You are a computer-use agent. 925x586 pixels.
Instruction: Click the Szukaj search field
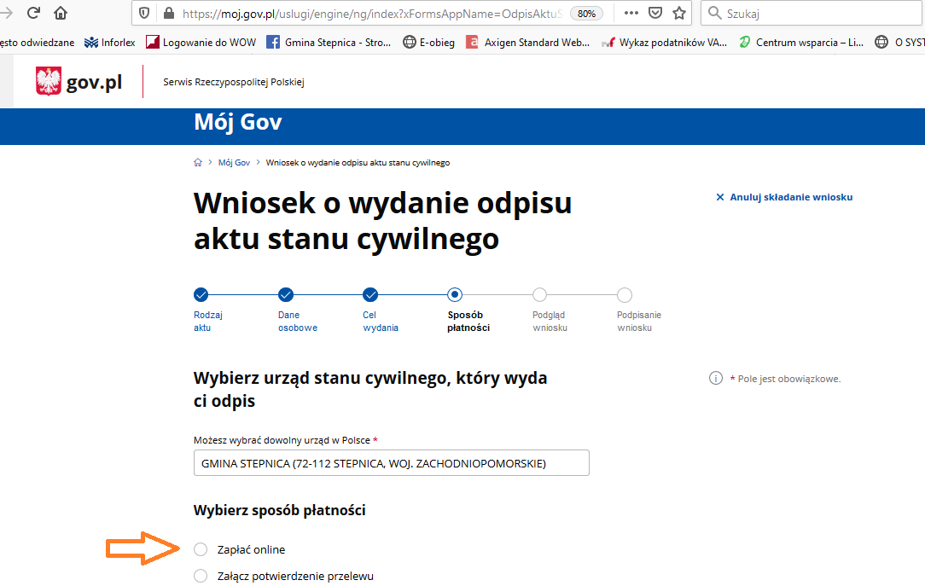tap(812, 13)
